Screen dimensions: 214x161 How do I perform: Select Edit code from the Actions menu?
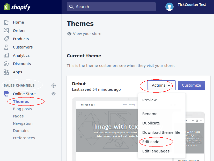click(151, 142)
